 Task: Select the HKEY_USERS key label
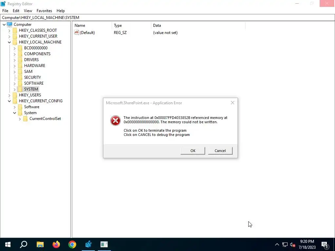coord(30,95)
